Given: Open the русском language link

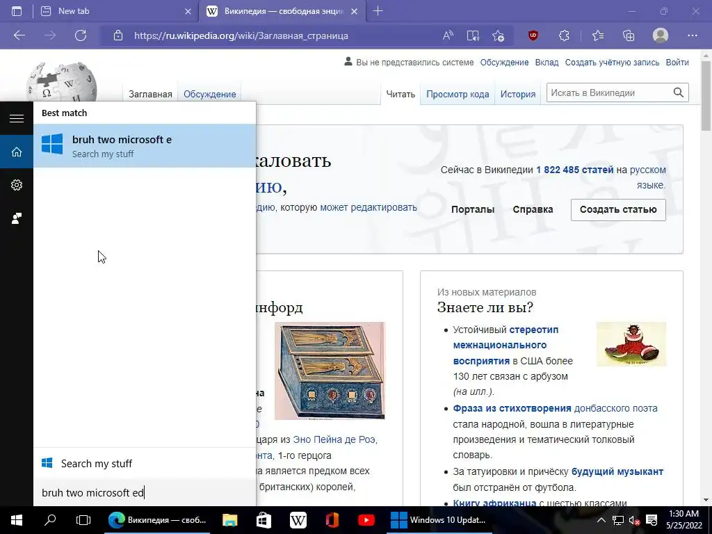Looking at the screenshot, I should [x=647, y=170].
